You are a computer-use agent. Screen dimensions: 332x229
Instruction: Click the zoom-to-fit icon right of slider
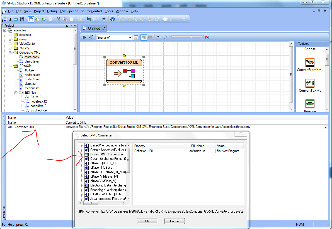tap(207, 37)
